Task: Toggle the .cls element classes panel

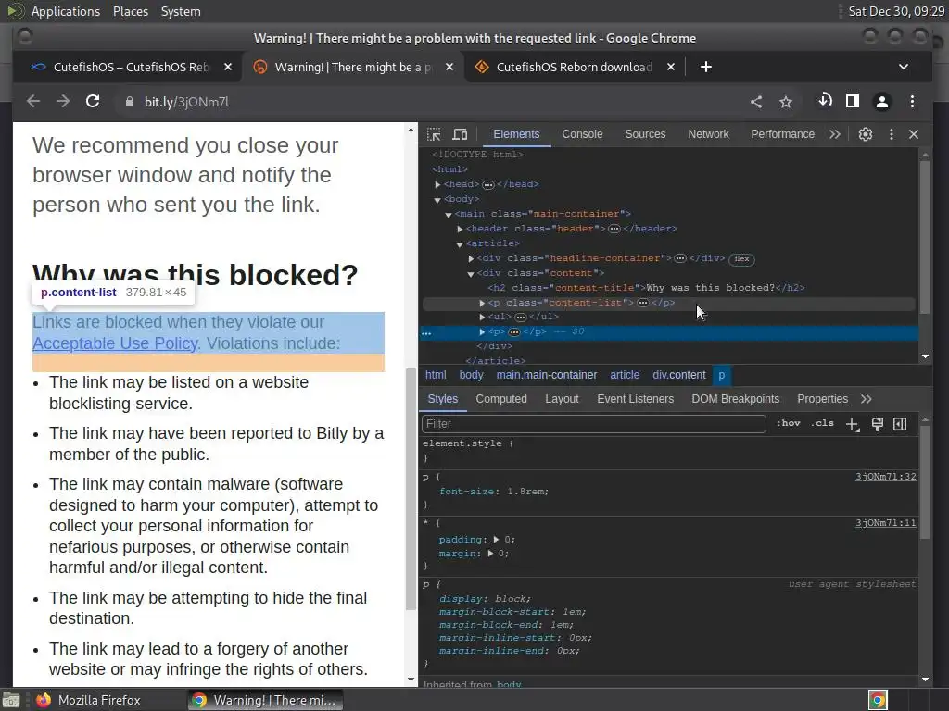Action: pyautogui.click(x=823, y=423)
